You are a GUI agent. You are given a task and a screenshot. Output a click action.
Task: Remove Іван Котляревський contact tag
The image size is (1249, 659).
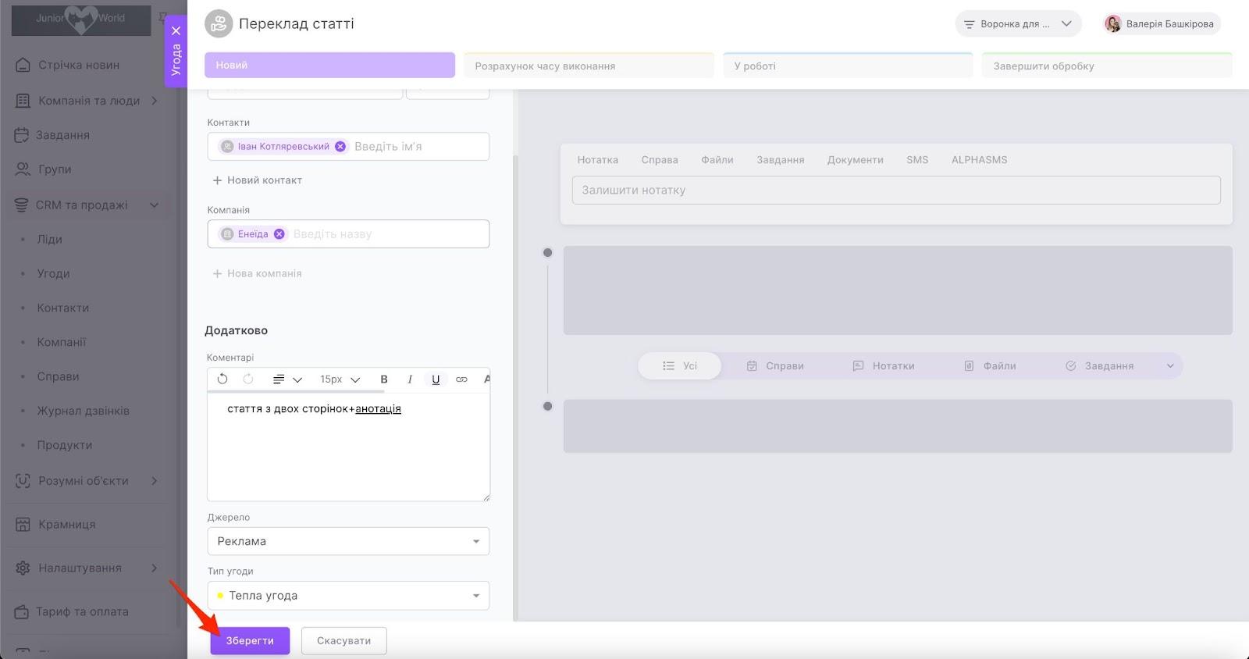coord(340,147)
